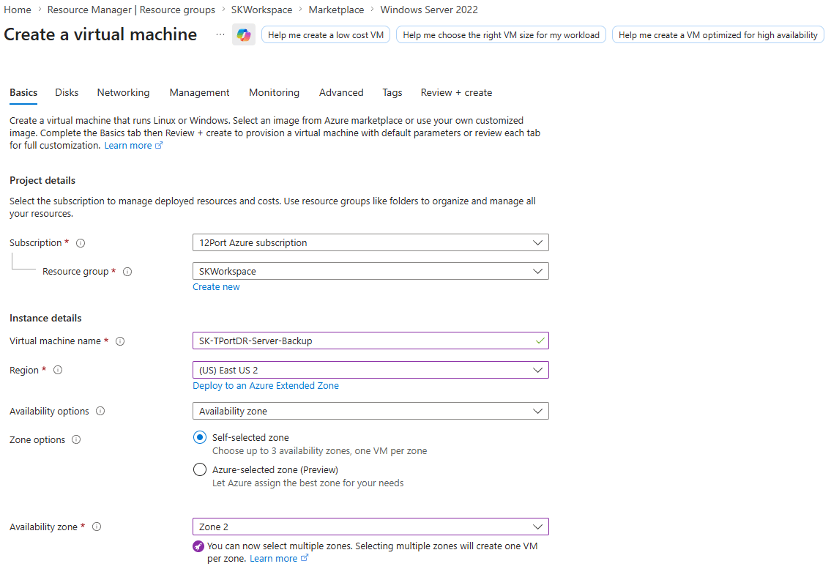Switch to the Management tab
This screenshot has height=580, width=831.
[x=199, y=92]
